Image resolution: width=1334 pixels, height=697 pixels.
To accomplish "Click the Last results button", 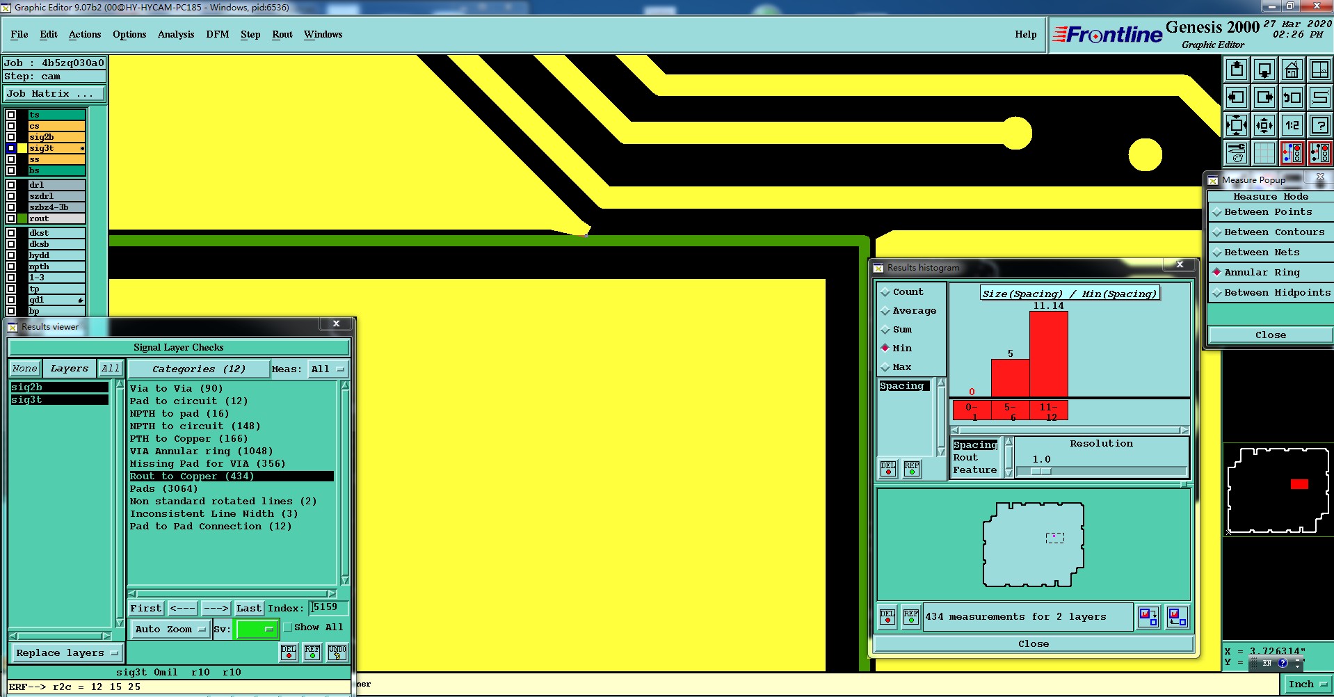I will coord(249,608).
